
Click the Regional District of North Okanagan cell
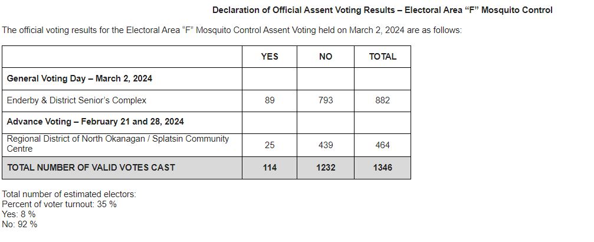(x=117, y=143)
